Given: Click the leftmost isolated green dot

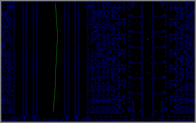Looking at the screenshot, I should tap(18, 48).
